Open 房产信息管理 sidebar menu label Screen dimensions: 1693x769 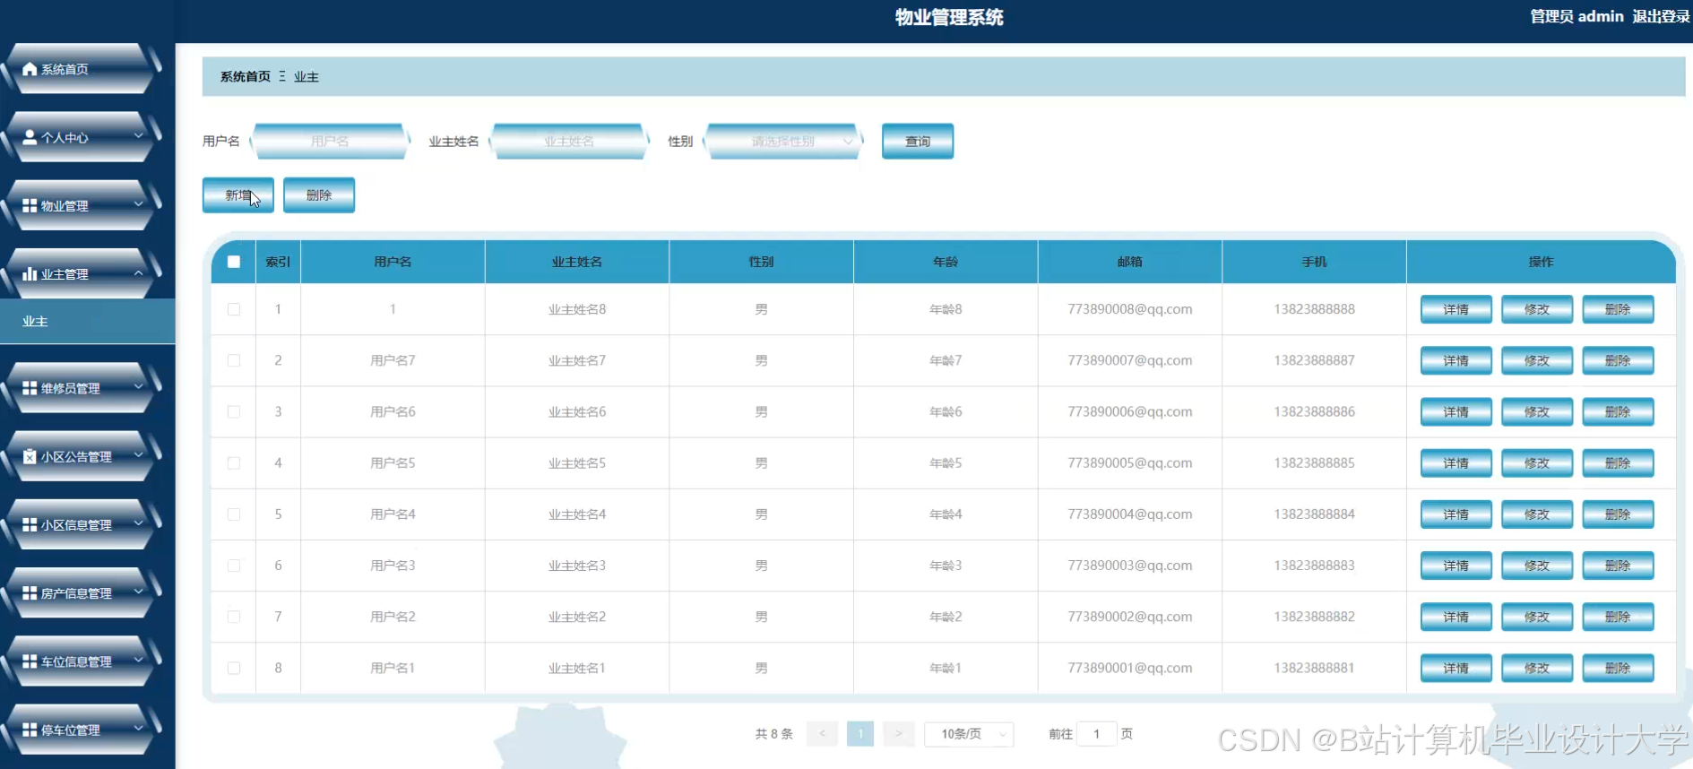click(x=76, y=593)
